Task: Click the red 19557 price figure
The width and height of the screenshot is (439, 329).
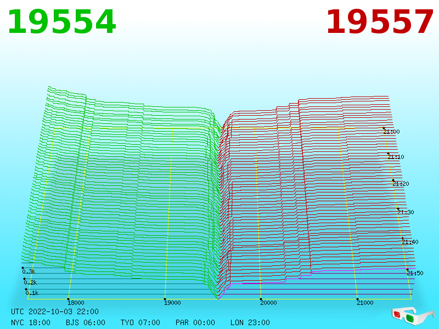Action: [x=380, y=22]
